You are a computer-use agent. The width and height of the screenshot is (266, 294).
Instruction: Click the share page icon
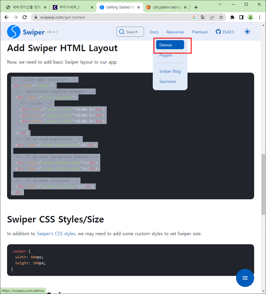pos(212,17)
